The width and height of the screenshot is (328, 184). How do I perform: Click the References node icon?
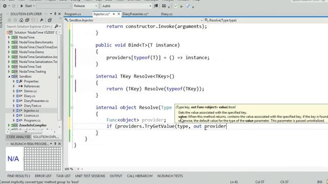coord(20,86)
